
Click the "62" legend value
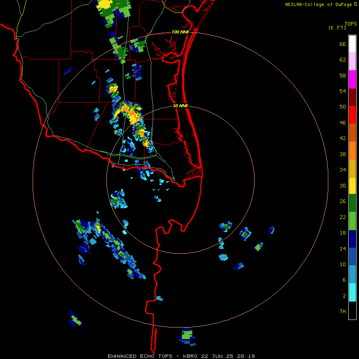[343, 60]
